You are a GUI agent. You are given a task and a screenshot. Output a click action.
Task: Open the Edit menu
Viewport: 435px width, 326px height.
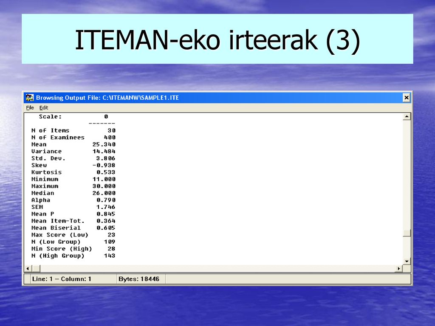tap(44, 108)
